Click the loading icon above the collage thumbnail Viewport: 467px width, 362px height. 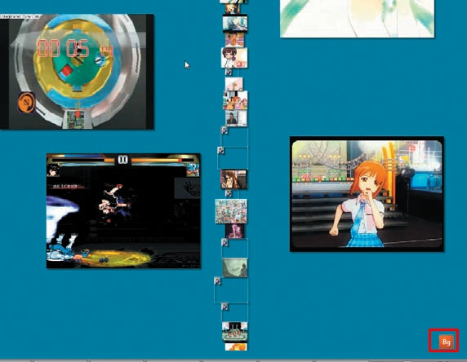[229, 194]
